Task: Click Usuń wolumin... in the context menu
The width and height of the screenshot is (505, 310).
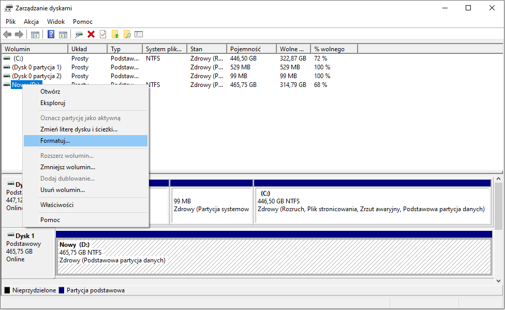Action: pos(62,190)
